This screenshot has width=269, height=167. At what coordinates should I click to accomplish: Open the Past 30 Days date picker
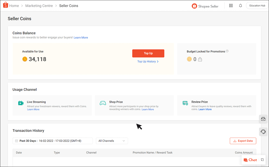[x=53, y=141]
